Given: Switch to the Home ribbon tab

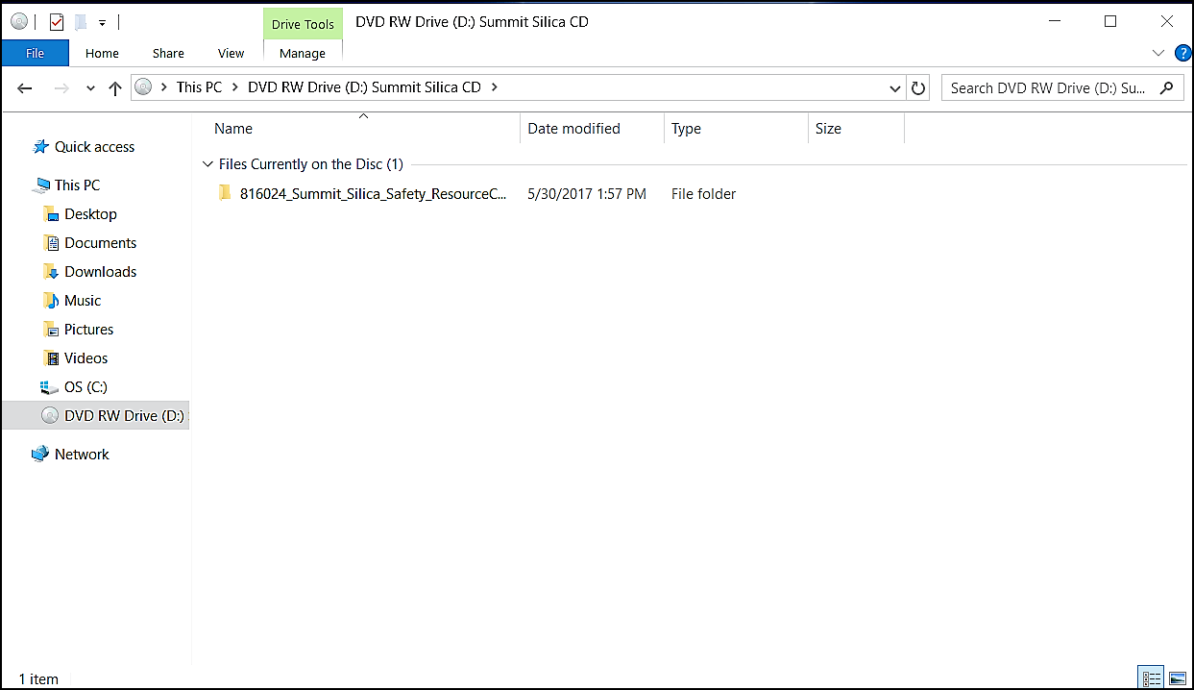Looking at the screenshot, I should coord(103,53).
